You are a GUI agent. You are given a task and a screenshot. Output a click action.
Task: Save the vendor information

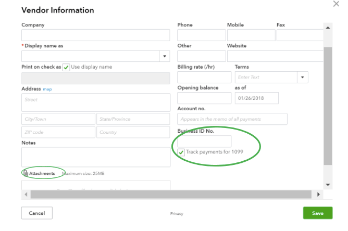tap(318, 213)
